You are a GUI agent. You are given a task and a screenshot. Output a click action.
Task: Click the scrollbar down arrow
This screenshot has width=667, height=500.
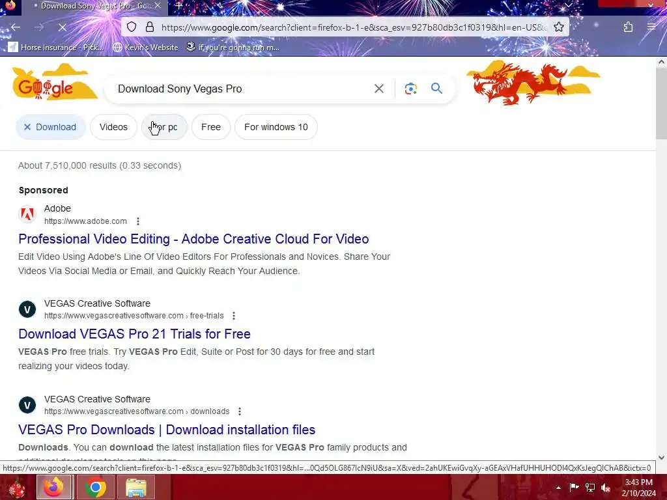[661, 458]
